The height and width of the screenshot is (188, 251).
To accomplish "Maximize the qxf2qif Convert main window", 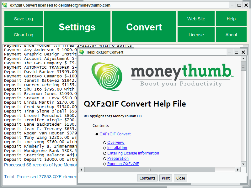I will point(239,5).
